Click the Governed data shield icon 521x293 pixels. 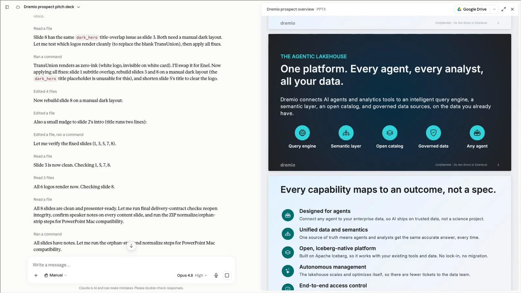(433, 133)
